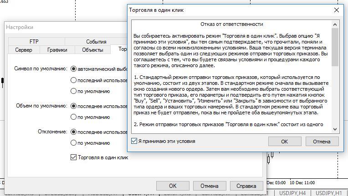Select the Объекты tab
The height and width of the screenshot is (196, 348).
point(92,50)
